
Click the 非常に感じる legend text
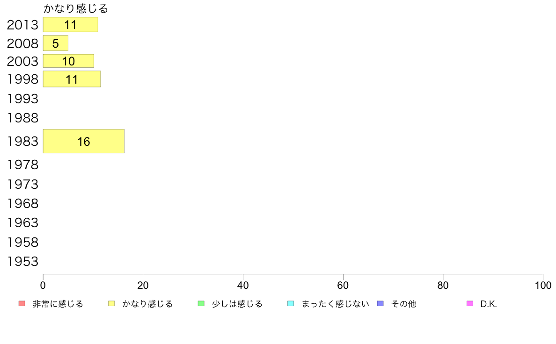click(x=58, y=304)
